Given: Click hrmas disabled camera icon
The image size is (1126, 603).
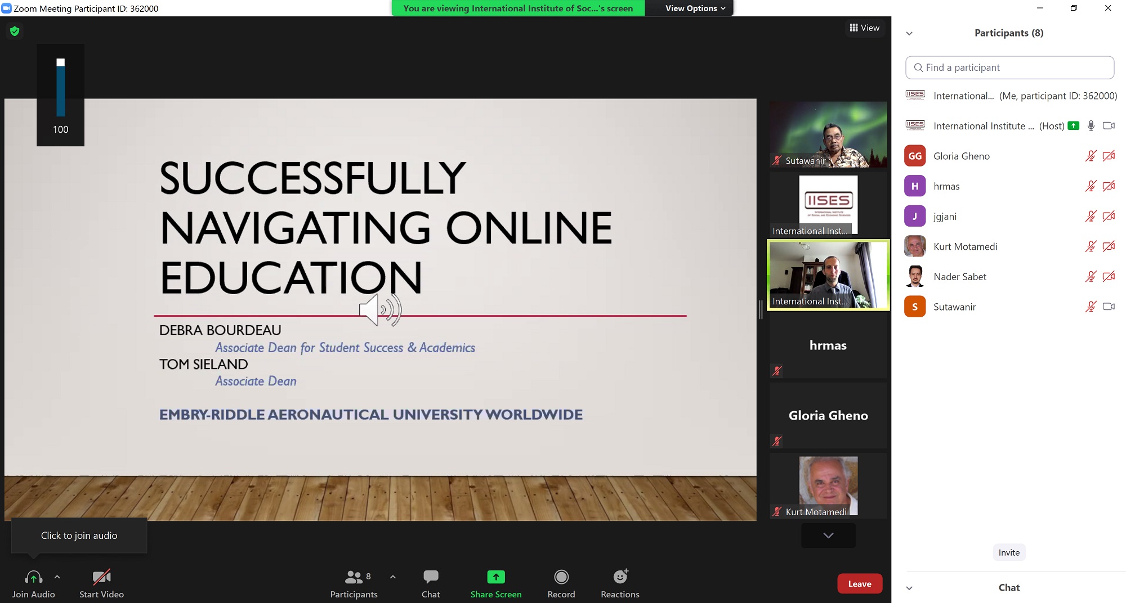Looking at the screenshot, I should pyautogui.click(x=1109, y=186).
